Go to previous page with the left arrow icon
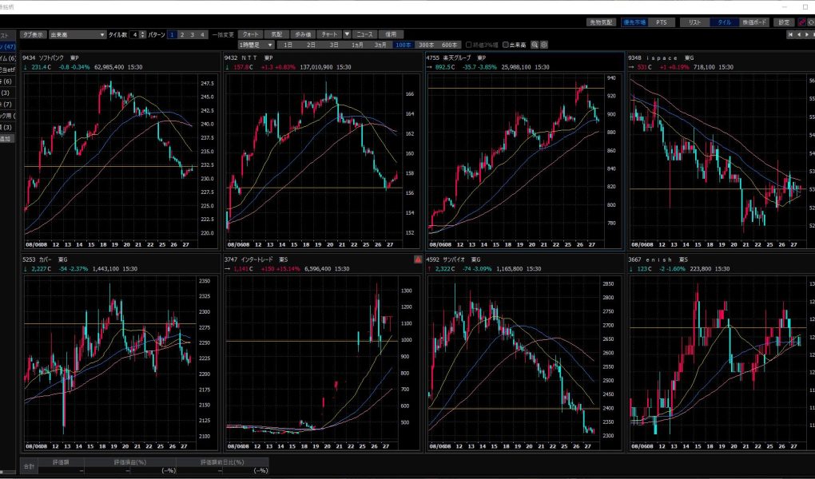This screenshot has height=479, width=815. [799, 35]
